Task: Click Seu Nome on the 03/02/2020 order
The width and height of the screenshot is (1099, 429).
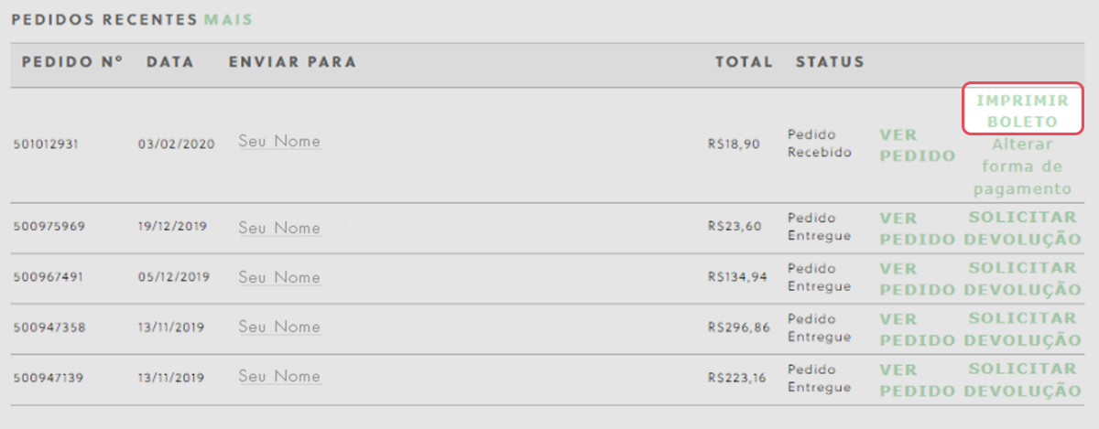Action: (x=279, y=142)
